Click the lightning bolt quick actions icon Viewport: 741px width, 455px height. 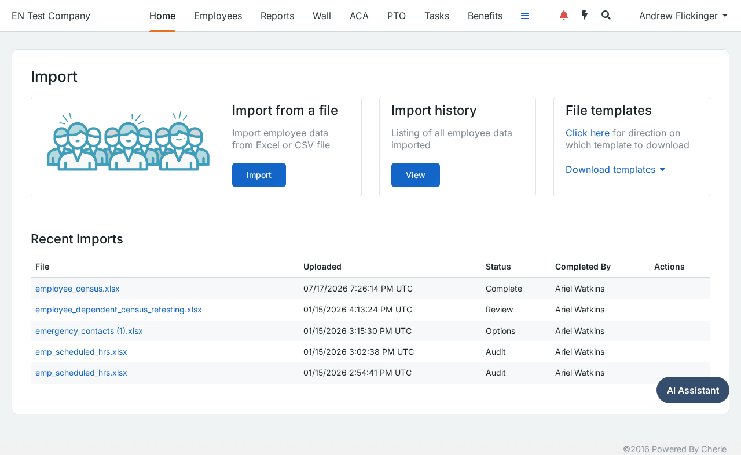click(x=585, y=15)
